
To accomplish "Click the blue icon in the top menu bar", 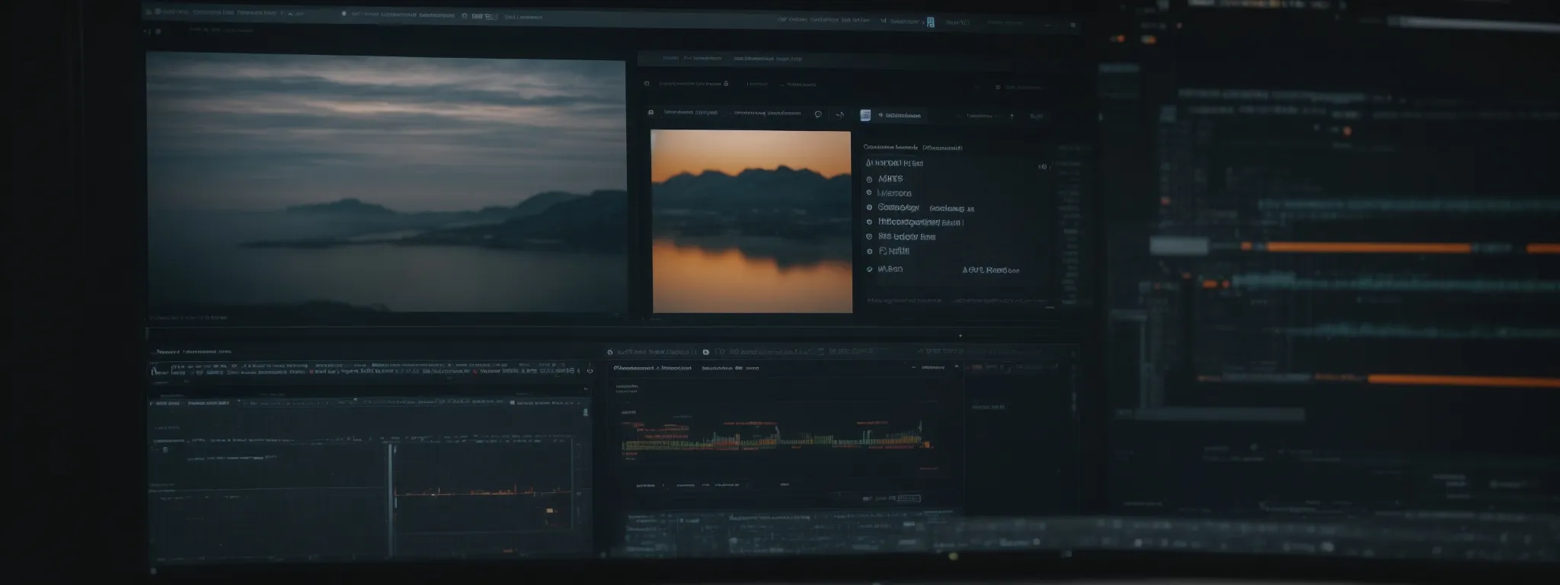I will [x=930, y=22].
